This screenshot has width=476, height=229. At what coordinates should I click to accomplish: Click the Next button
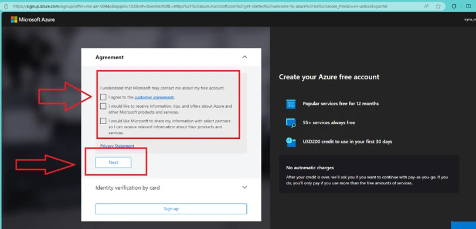click(x=113, y=162)
